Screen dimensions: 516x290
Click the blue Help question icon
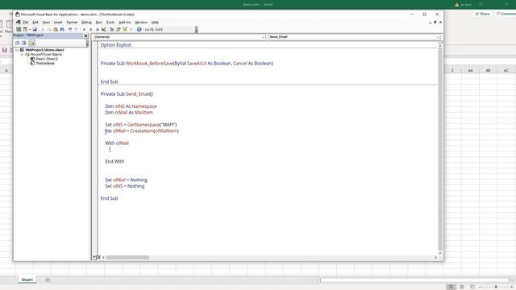click(139, 29)
